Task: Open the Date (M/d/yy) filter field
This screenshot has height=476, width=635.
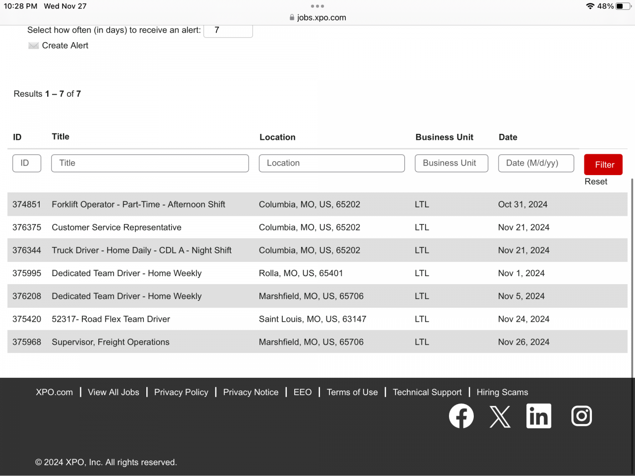Action: [x=536, y=163]
